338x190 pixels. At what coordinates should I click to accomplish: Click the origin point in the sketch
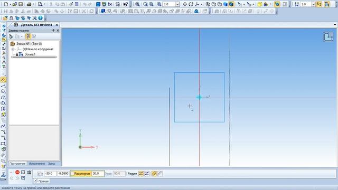point(199,97)
